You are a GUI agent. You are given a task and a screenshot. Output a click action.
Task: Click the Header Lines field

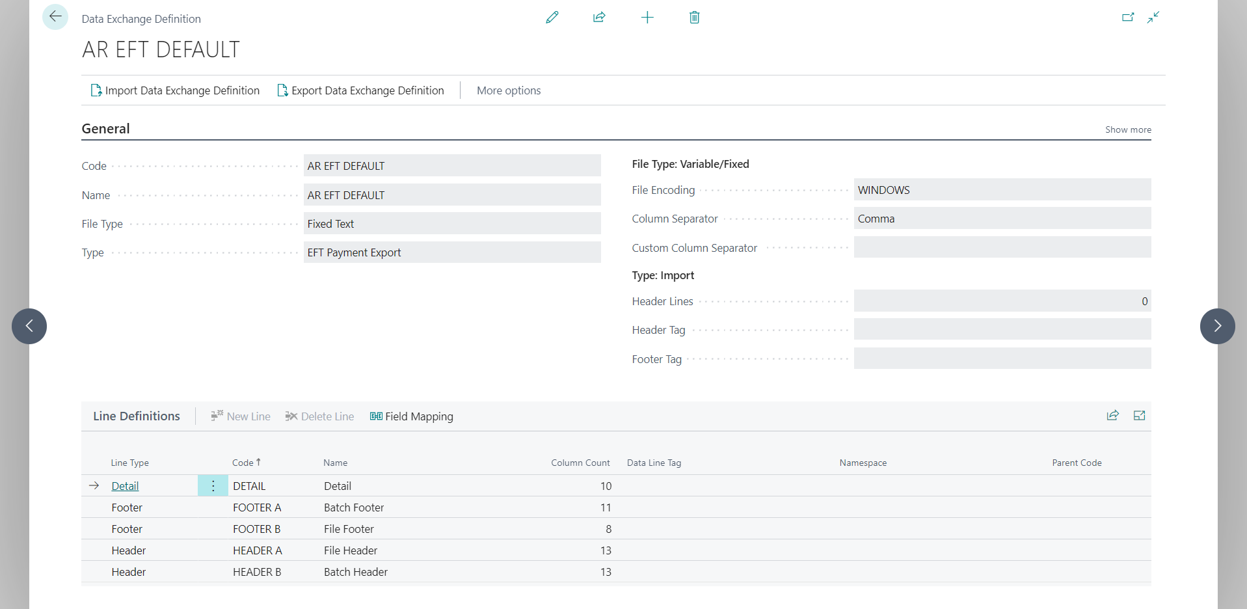(1002, 301)
